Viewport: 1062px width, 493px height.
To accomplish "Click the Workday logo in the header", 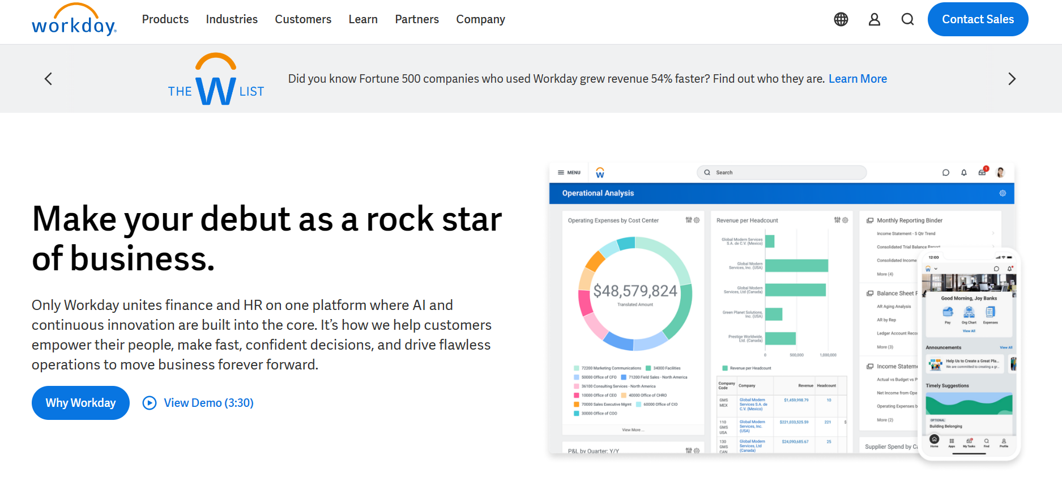I will point(74,20).
